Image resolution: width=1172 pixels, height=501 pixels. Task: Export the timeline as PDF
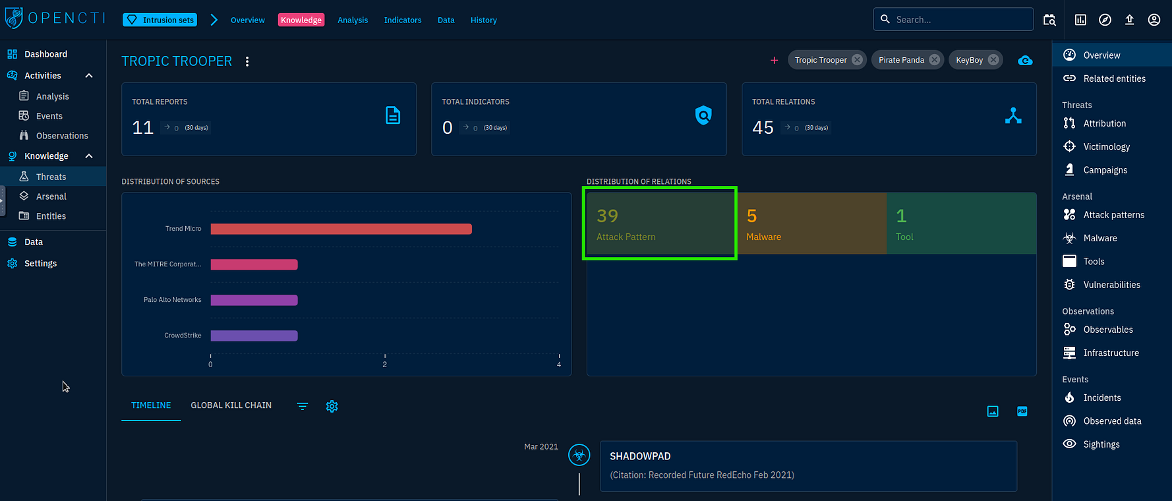click(x=1022, y=411)
